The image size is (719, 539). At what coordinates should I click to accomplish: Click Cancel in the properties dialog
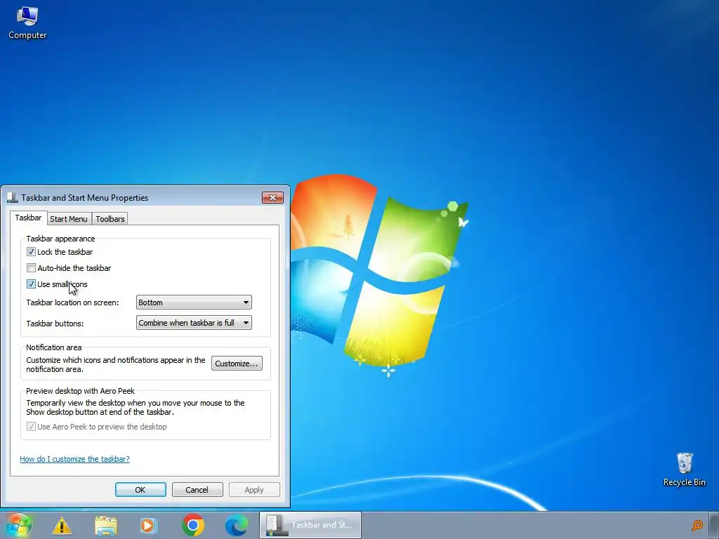(197, 489)
